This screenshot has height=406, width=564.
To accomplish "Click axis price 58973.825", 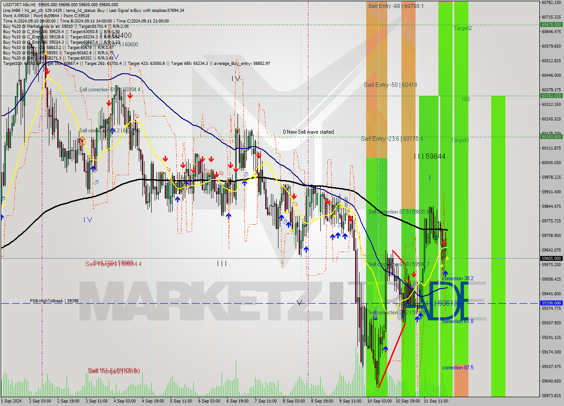I will coord(551,395).
